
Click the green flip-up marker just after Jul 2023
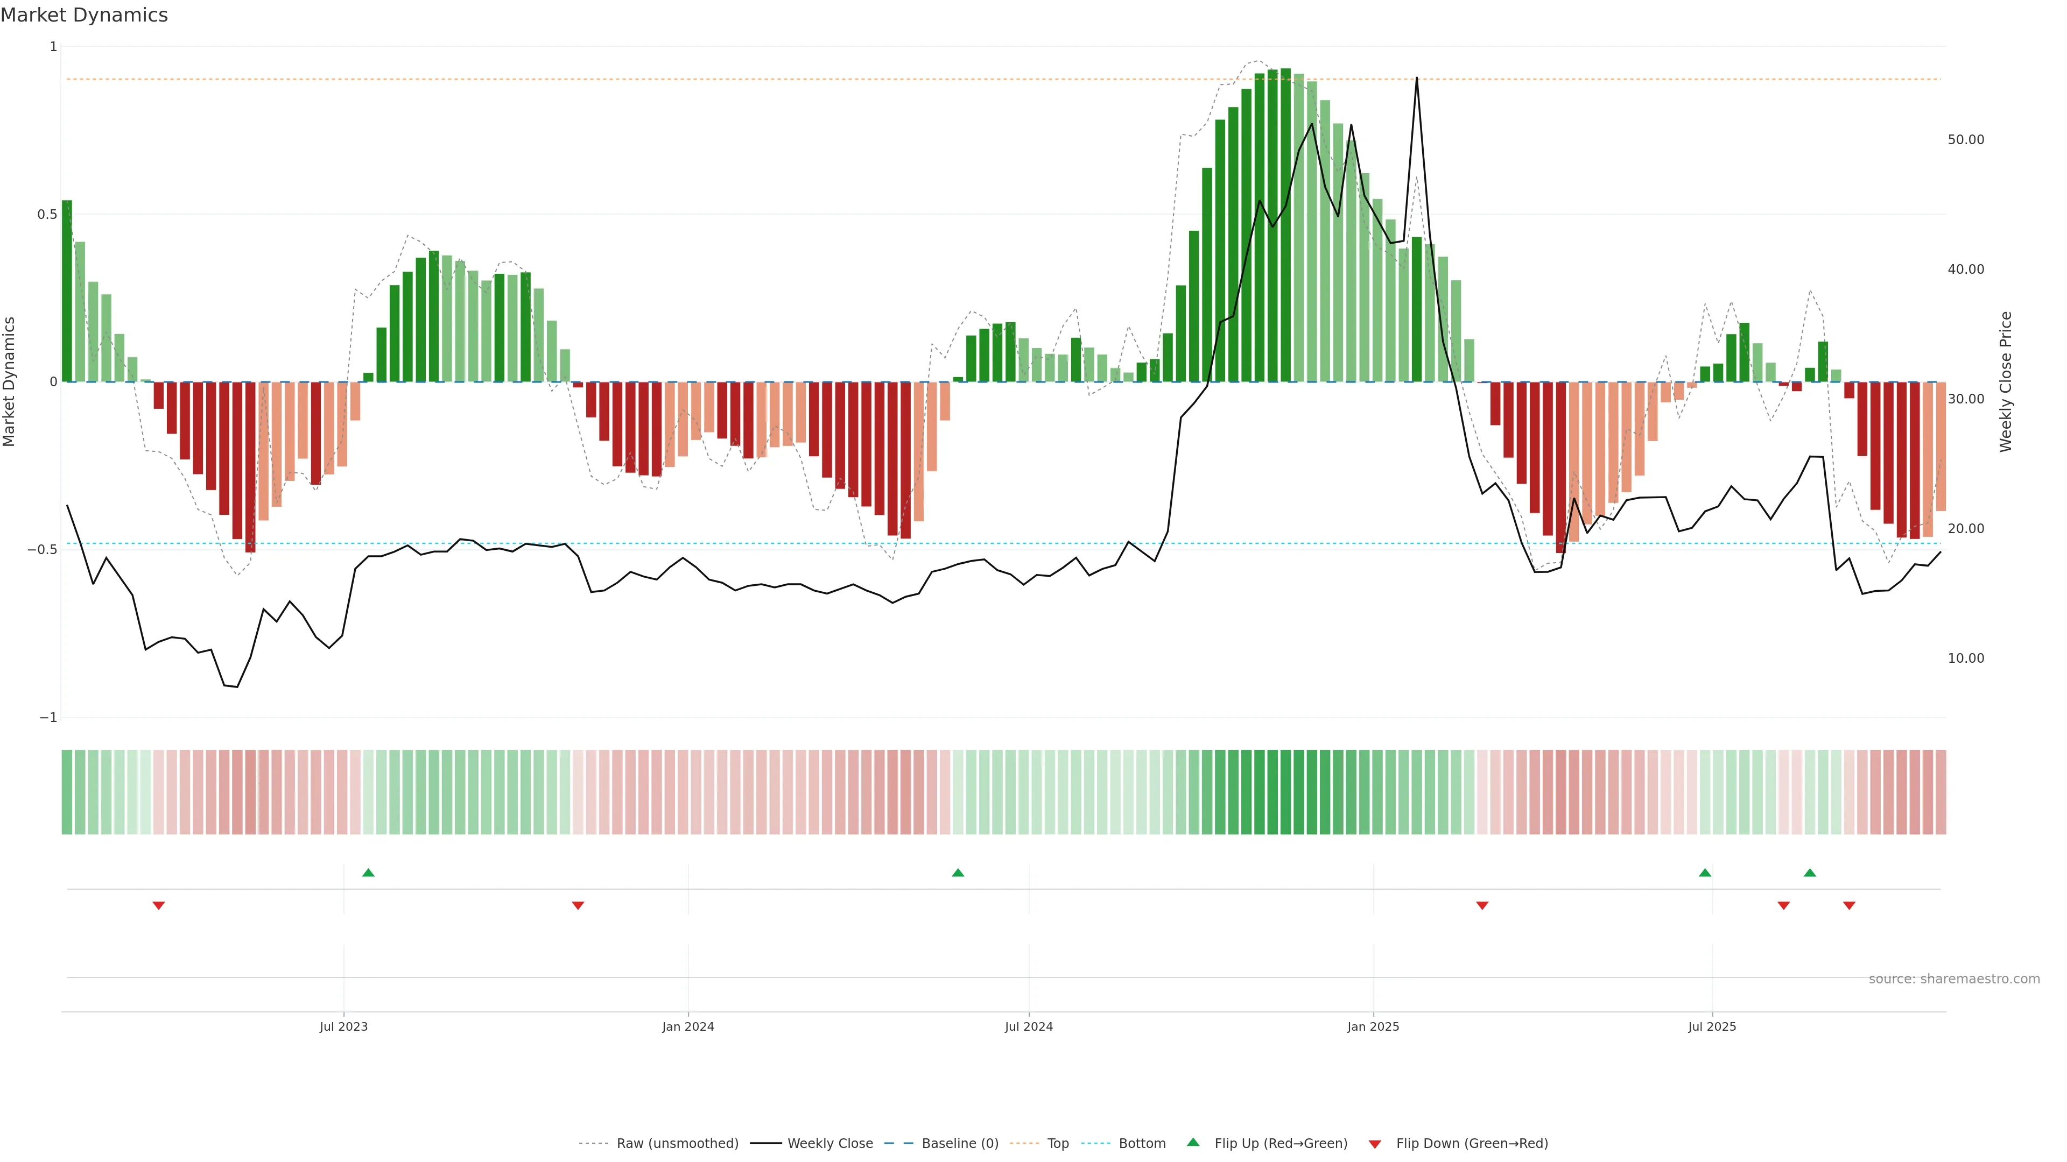coord(368,873)
